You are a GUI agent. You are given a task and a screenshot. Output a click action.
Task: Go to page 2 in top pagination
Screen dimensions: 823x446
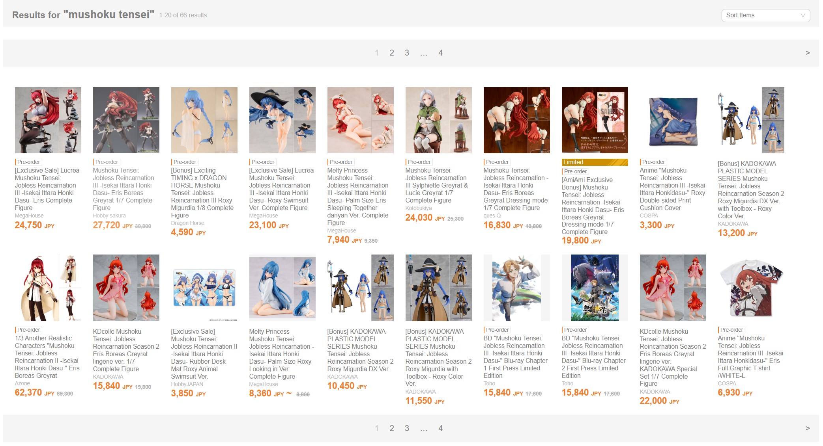pos(392,53)
